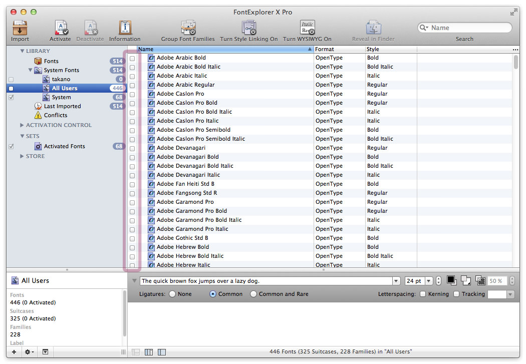The height and width of the screenshot is (364, 526).
Task: Select the Common ligatures radio button
Action: [213, 294]
